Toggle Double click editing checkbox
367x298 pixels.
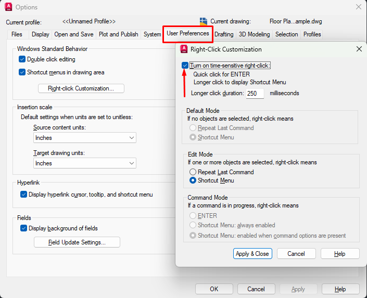tap(22, 59)
